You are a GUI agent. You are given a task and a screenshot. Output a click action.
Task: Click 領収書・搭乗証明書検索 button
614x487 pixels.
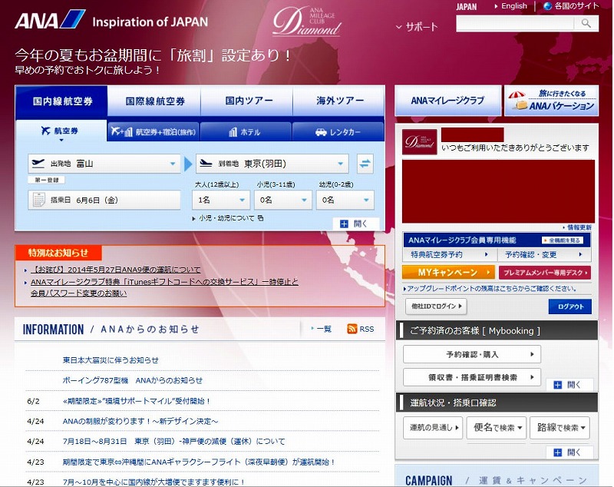pyautogui.click(x=472, y=377)
